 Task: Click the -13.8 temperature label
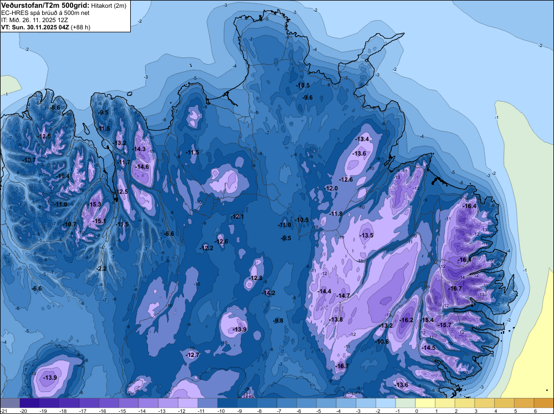336,319
